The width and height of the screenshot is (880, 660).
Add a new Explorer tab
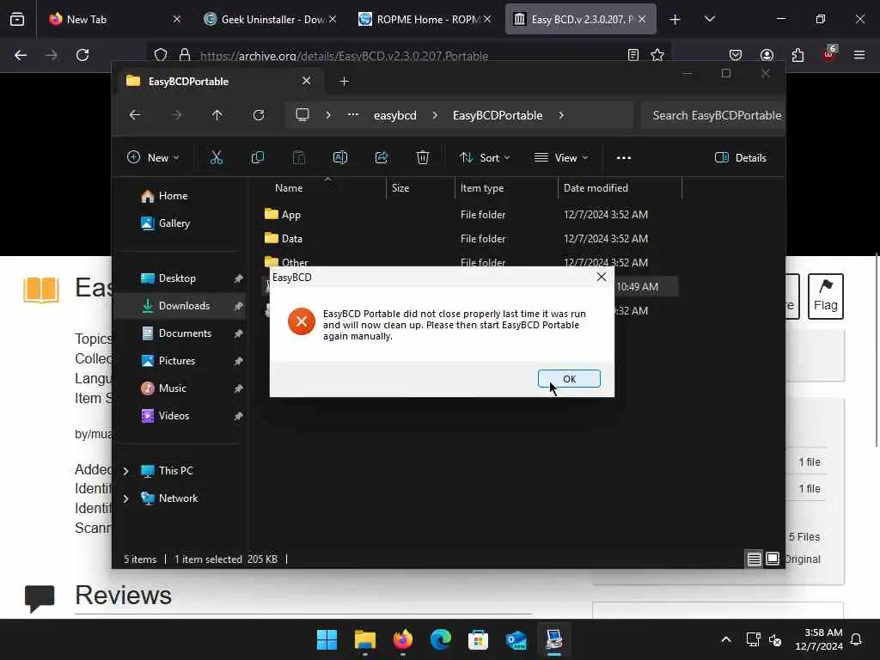coord(344,82)
